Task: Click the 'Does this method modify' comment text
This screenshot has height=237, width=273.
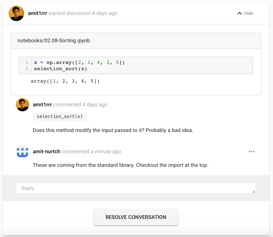Action: pyautogui.click(x=113, y=130)
